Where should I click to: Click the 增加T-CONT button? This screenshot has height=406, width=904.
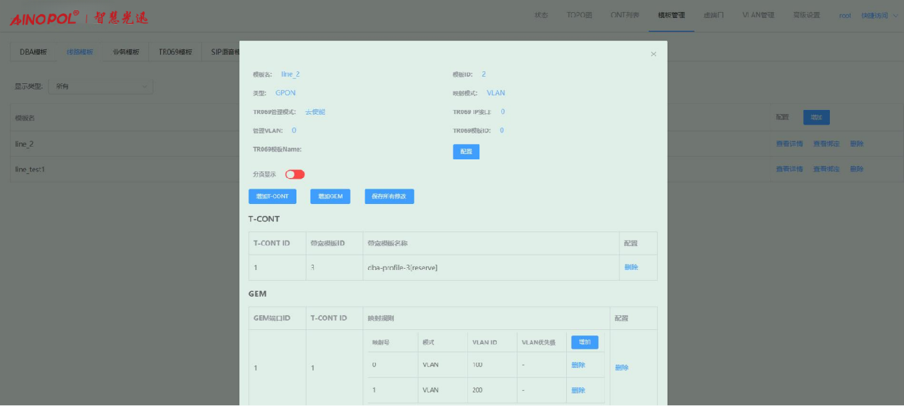click(272, 197)
